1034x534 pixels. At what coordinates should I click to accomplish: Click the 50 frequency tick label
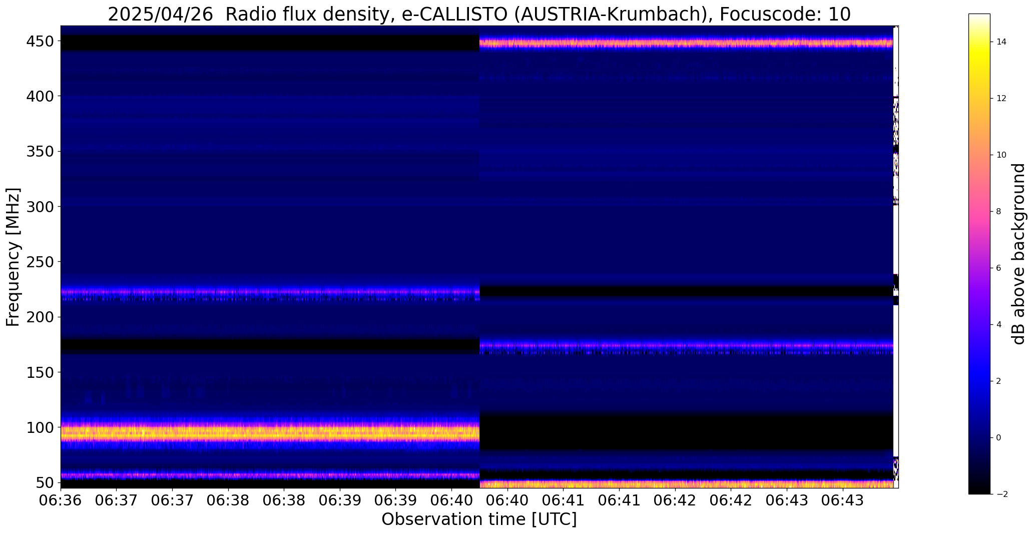45,482
